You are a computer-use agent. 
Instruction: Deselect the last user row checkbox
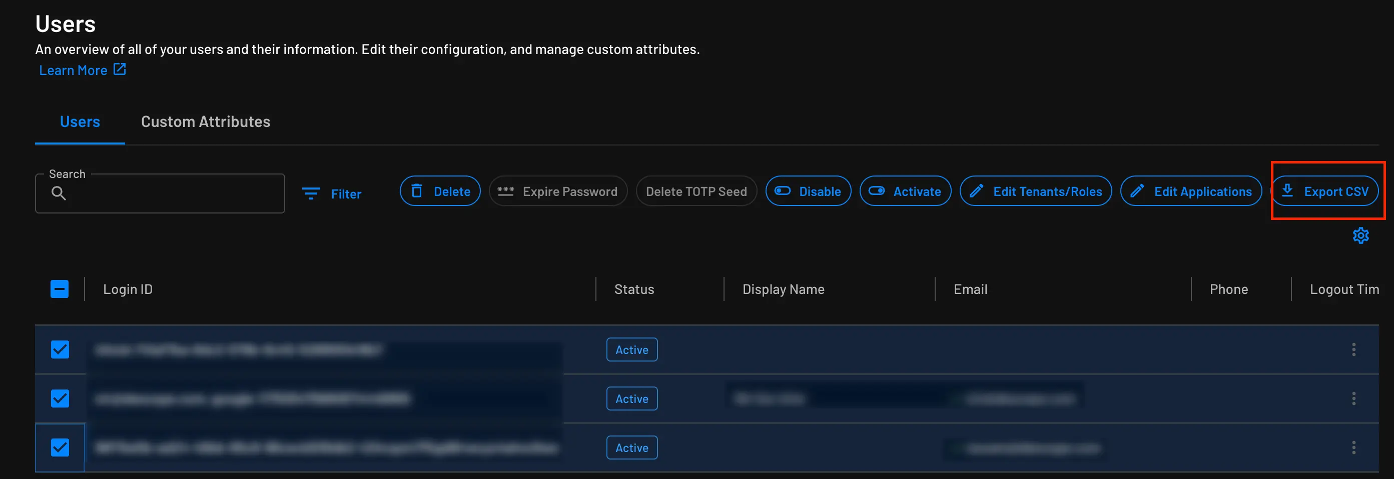pos(60,447)
